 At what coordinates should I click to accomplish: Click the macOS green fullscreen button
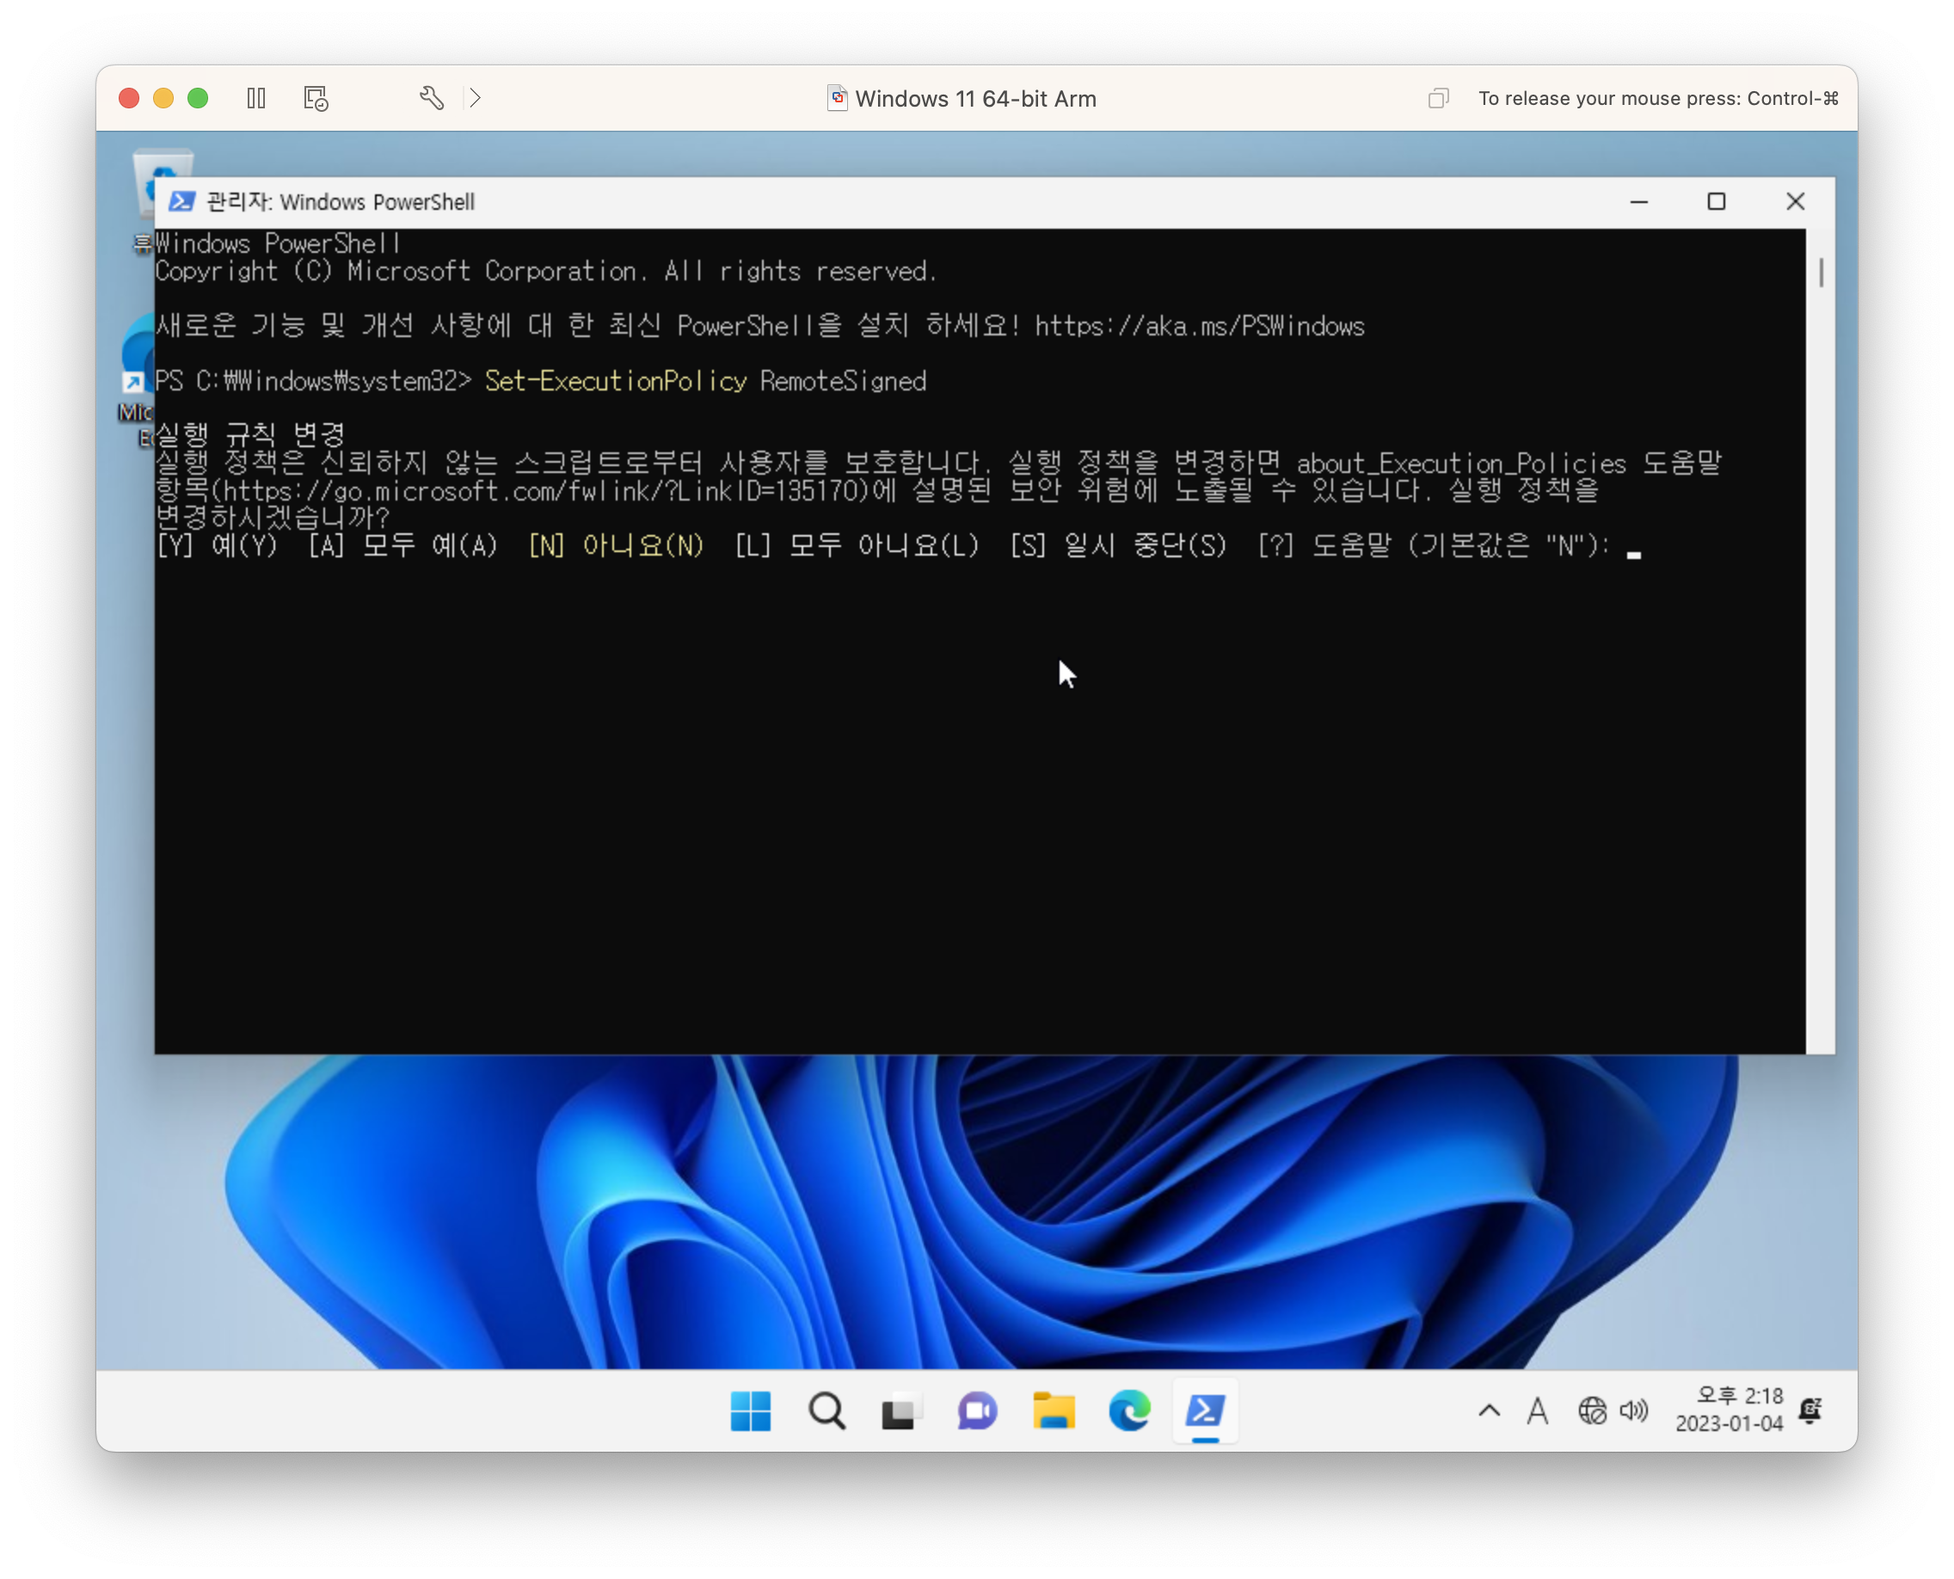pos(198,98)
